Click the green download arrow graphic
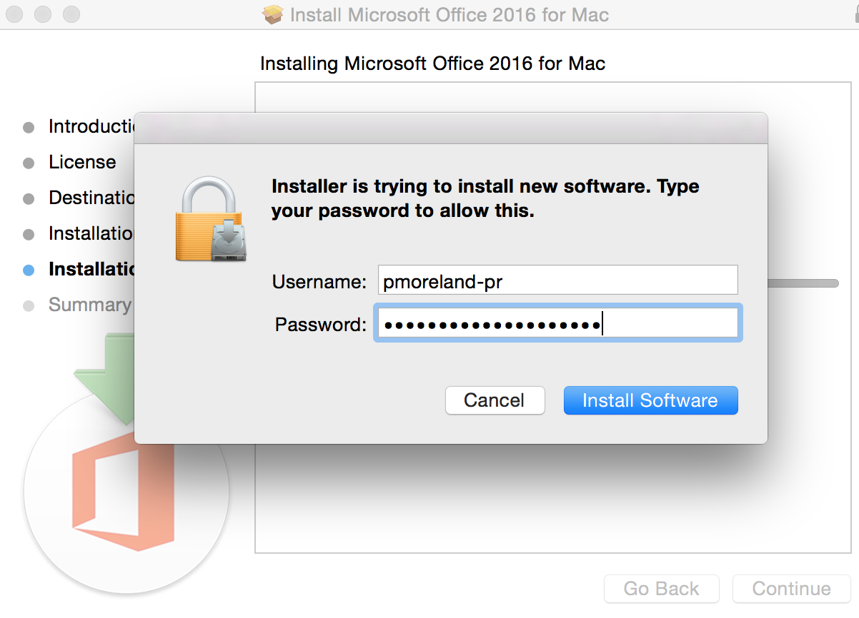 106,375
